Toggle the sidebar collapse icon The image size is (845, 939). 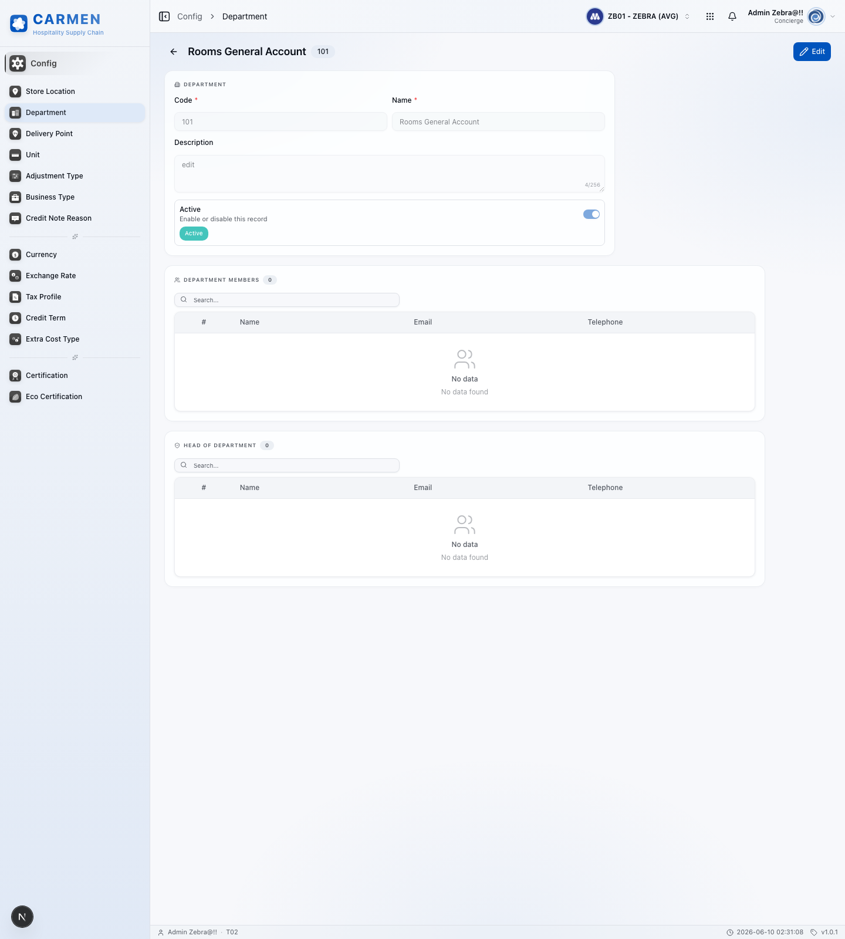164,16
